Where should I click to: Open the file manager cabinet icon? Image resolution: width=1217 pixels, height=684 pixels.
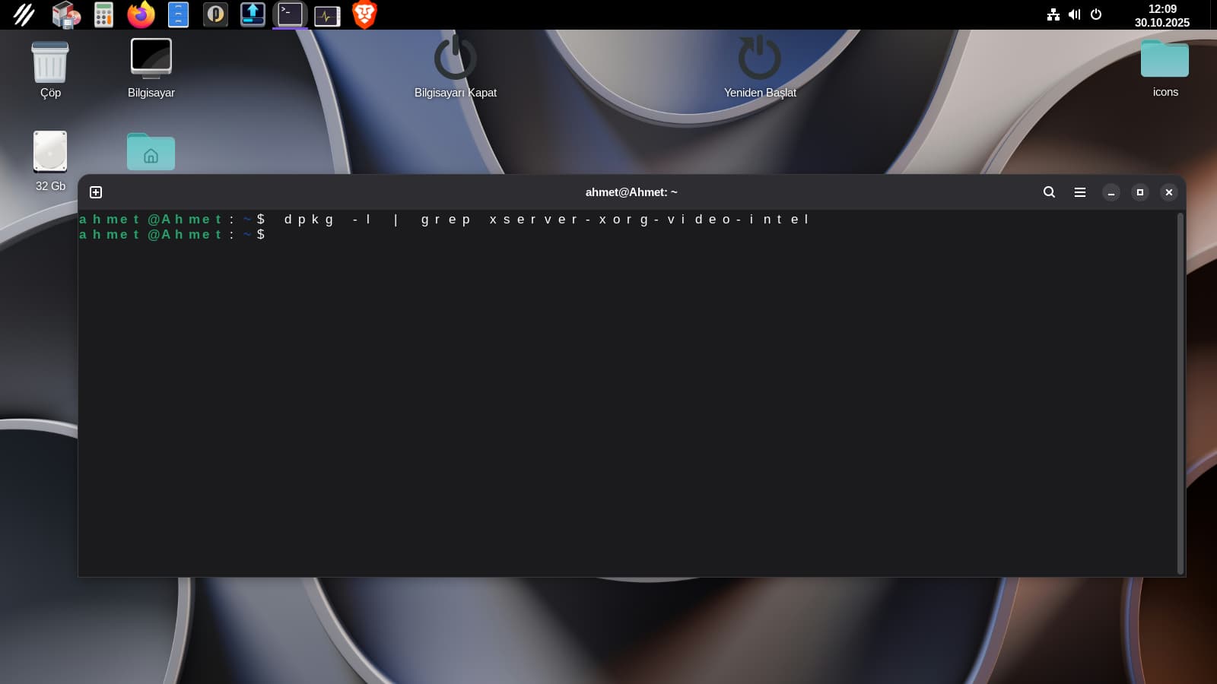click(178, 14)
